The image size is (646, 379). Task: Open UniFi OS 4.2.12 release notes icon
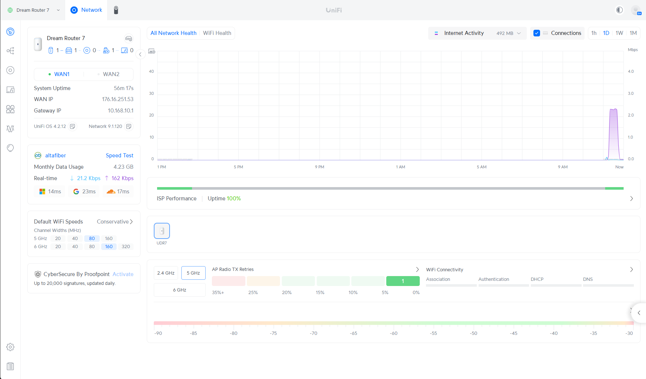coord(72,126)
